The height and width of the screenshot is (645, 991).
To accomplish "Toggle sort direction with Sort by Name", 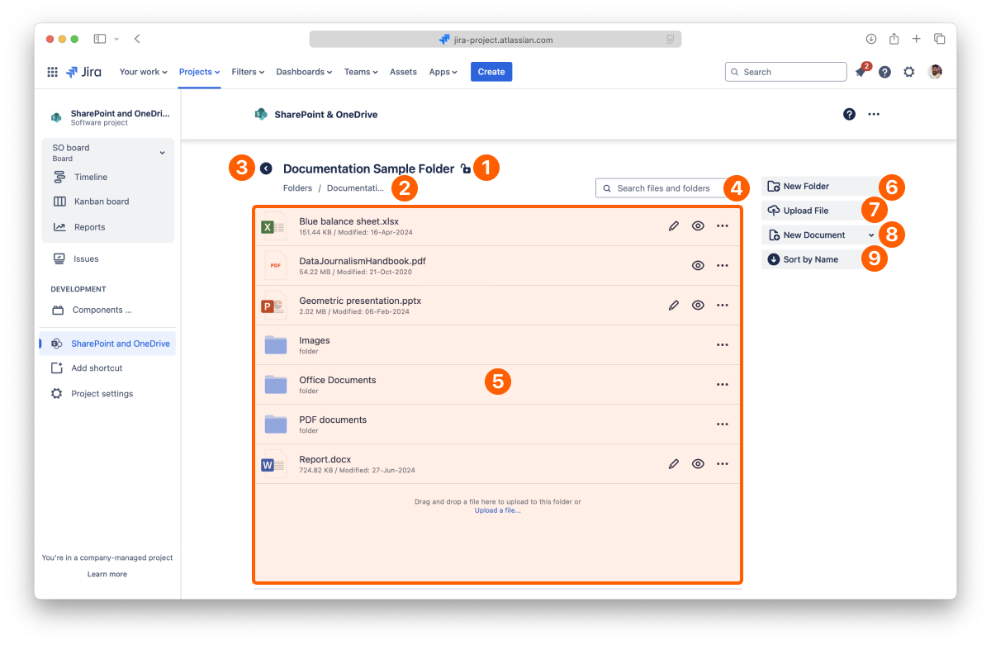I will (809, 259).
